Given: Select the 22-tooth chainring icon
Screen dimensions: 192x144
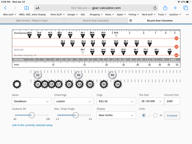Looking at the screenshot, I should coord(37,75).
